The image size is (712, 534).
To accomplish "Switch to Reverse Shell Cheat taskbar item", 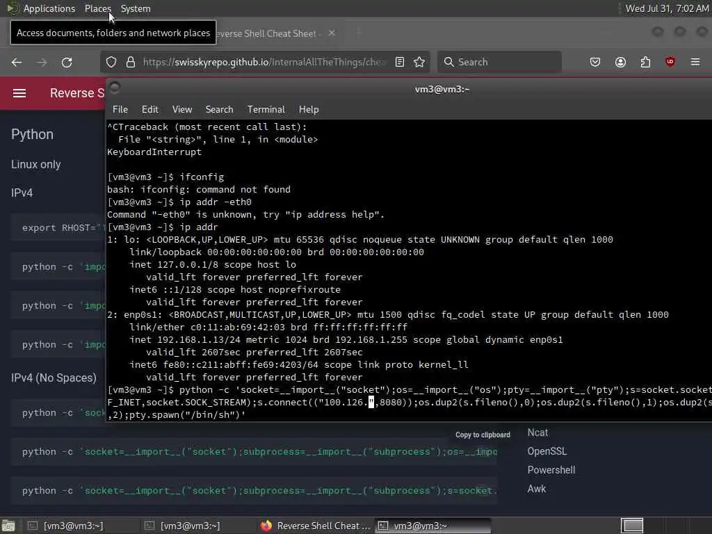I will click(315, 526).
